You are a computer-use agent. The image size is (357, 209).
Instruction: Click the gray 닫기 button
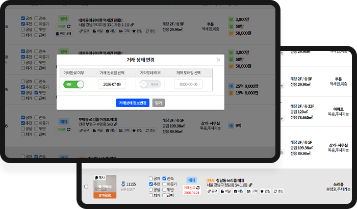point(159,103)
